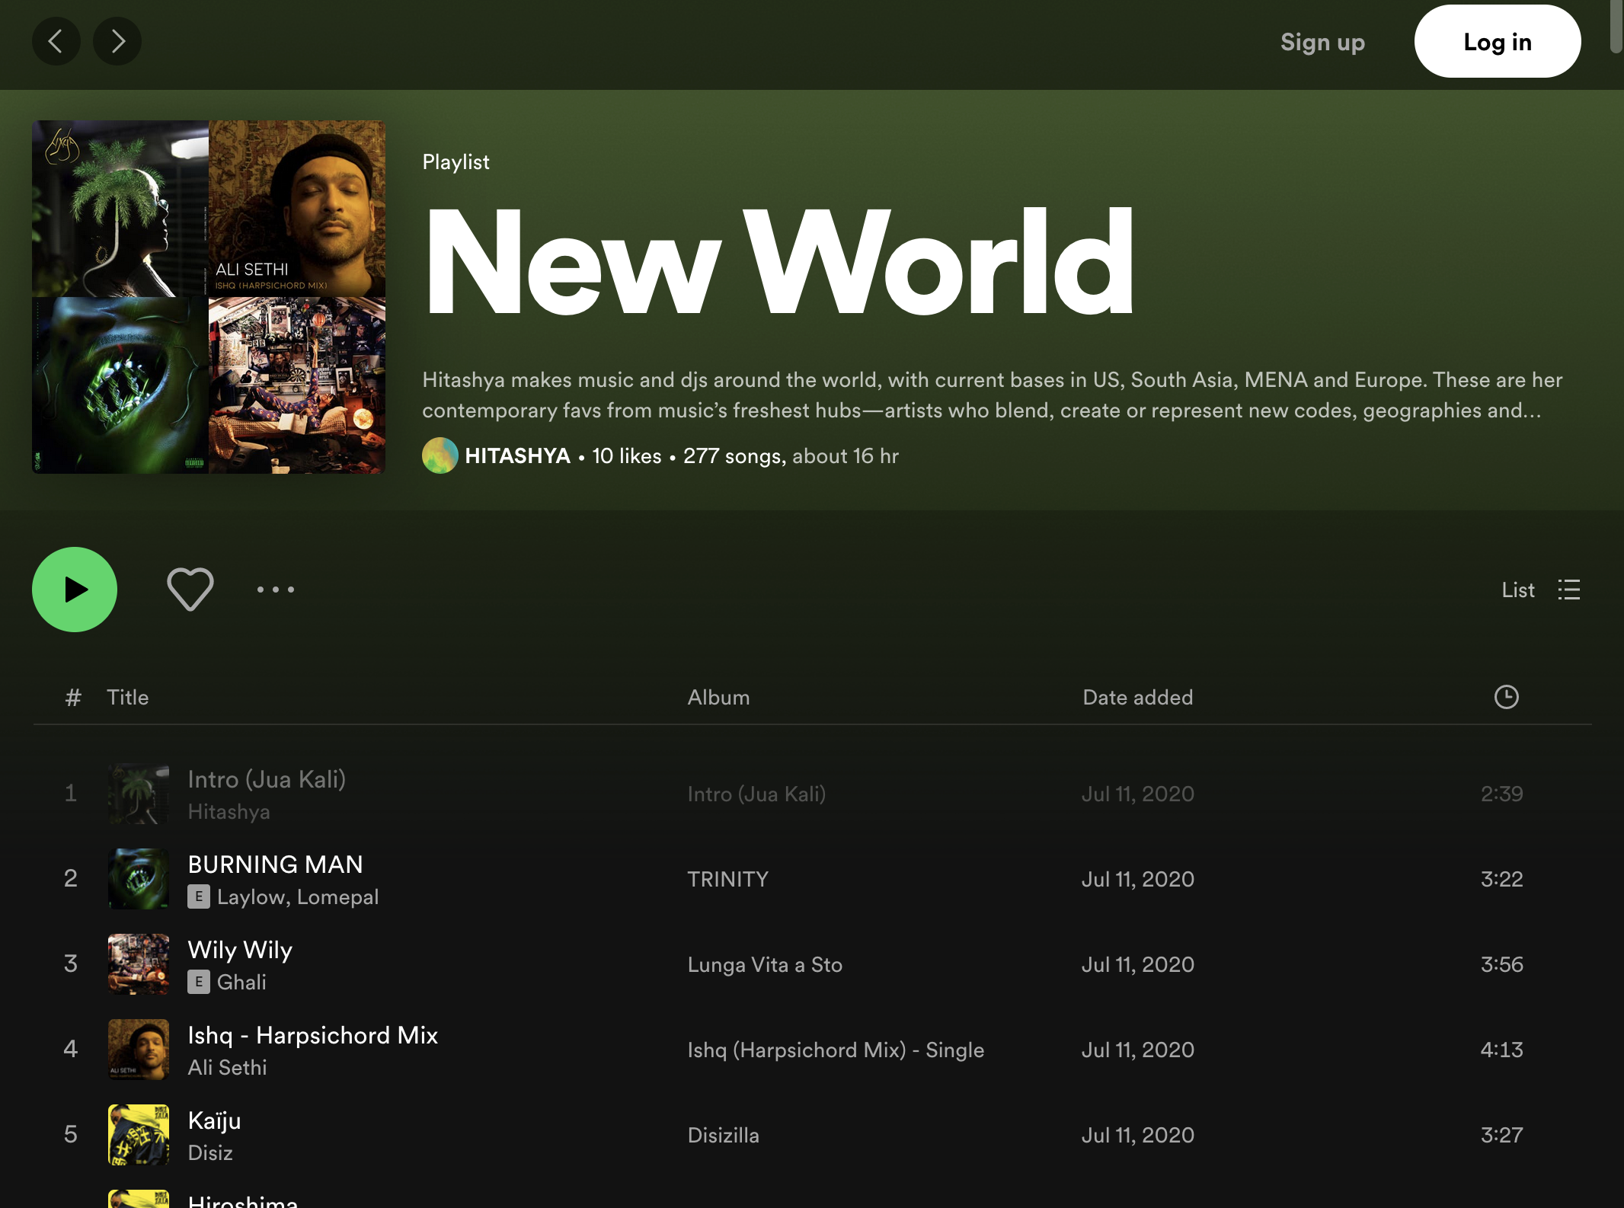Click the Date added column header

click(1137, 697)
